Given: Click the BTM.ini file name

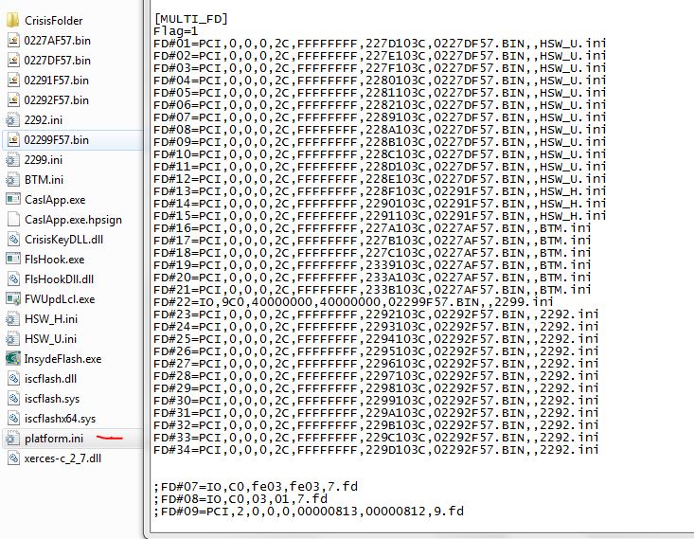Looking at the screenshot, I should tap(44, 180).
